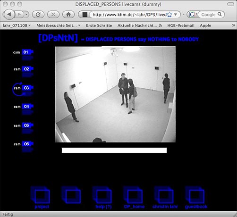Open the Apple bookmark
The width and height of the screenshot is (237, 217).
point(205,25)
